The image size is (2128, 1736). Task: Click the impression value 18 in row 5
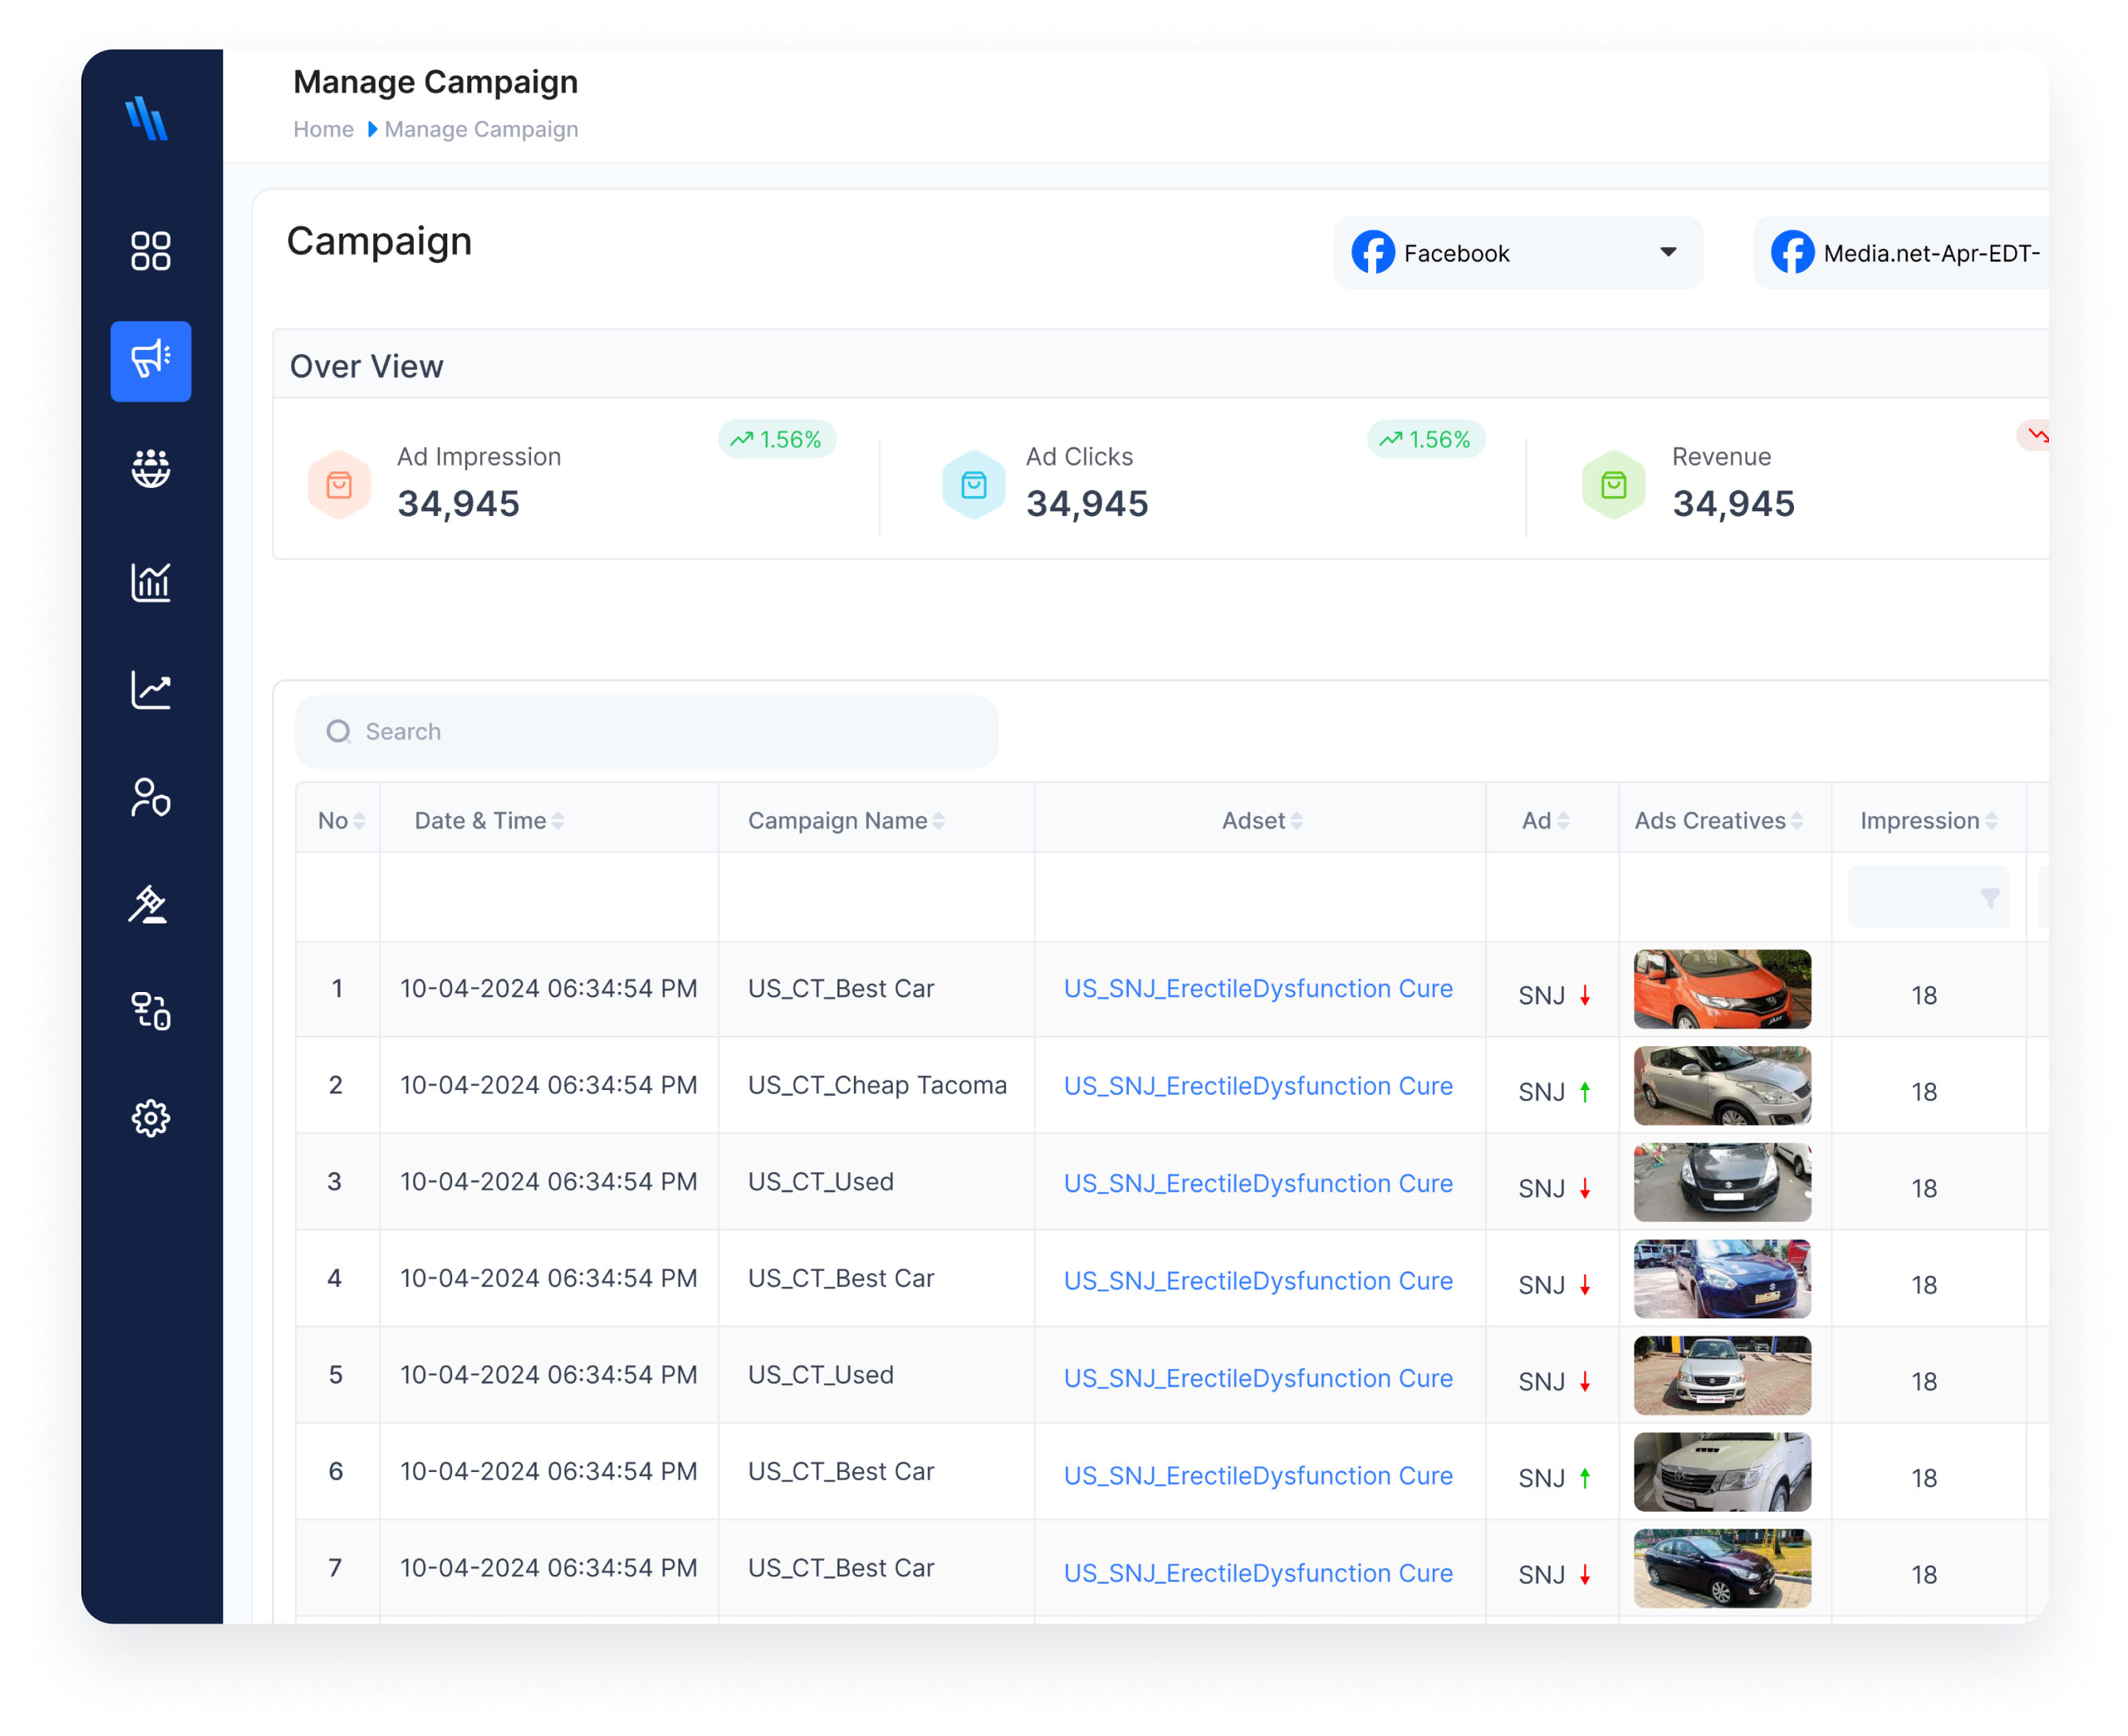point(1924,1381)
